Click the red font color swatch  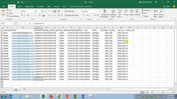44,15
